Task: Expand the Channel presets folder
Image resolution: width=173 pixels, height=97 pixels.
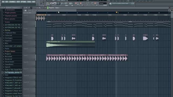Action: [x=11, y=16]
